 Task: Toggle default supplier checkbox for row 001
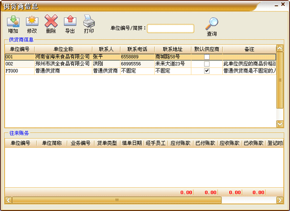coord(207,57)
